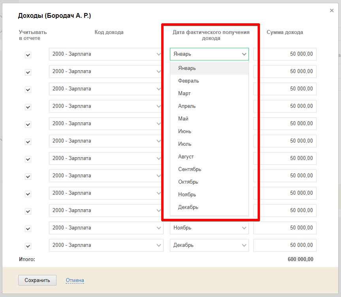The height and width of the screenshot is (297, 341).
Task: Click the Итого: label
Action: tap(27, 259)
